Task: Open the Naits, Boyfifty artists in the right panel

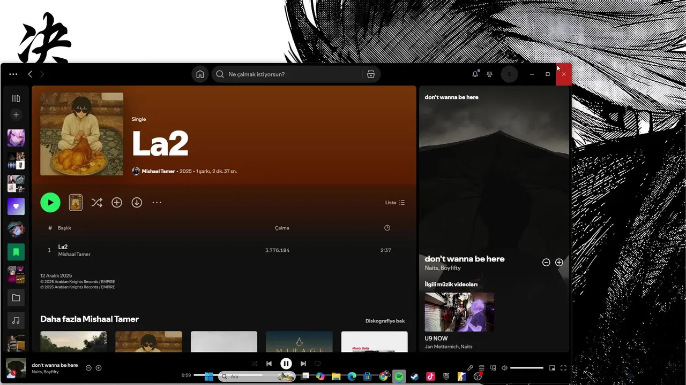Action: [443, 268]
